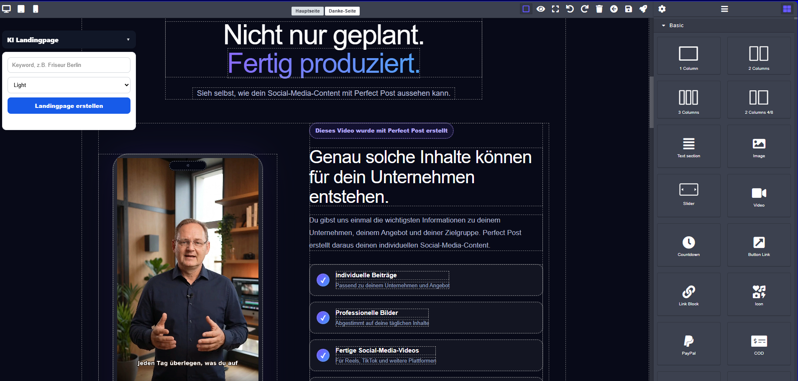The width and height of the screenshot is (798, 381).
Task: Click the canvas vertical scrollbar thumb
Action: pyautogui.click(x=651, y=102)
